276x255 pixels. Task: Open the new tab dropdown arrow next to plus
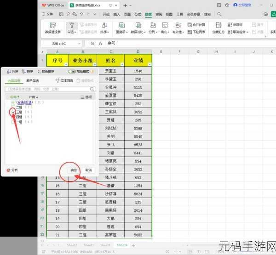tap(131, 6)
